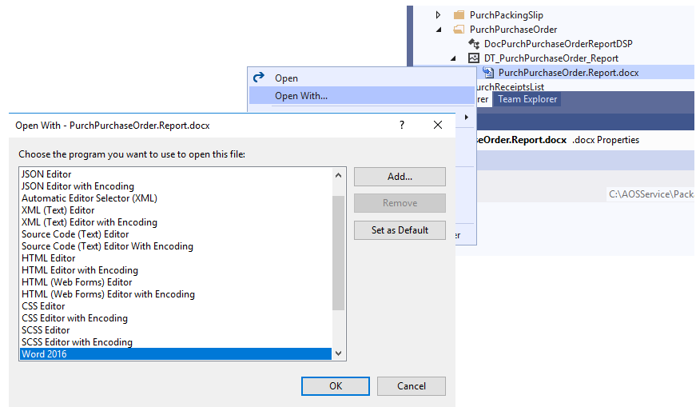Image resolution: width=696 pixels, height=415 pixels.
Task: Collapse the PurchPurchaseOrder tree node
Action: point(438,30)
